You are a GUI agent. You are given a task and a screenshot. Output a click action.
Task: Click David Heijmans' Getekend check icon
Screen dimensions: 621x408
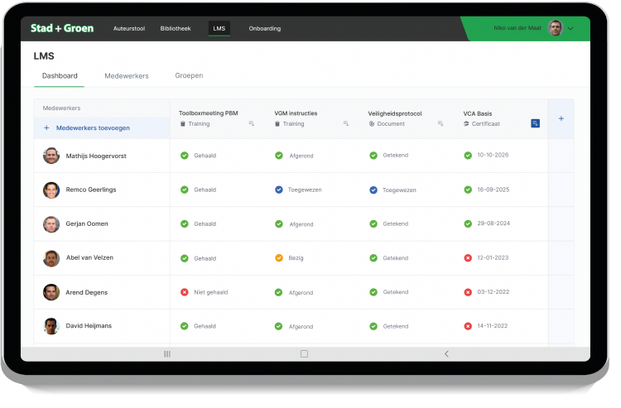373,326
